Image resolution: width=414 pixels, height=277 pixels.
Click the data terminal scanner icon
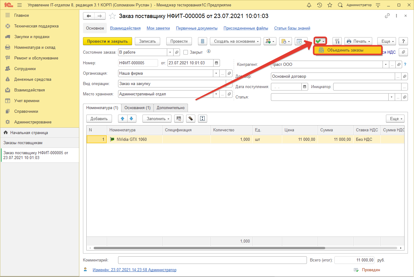[x=191, y=119]
